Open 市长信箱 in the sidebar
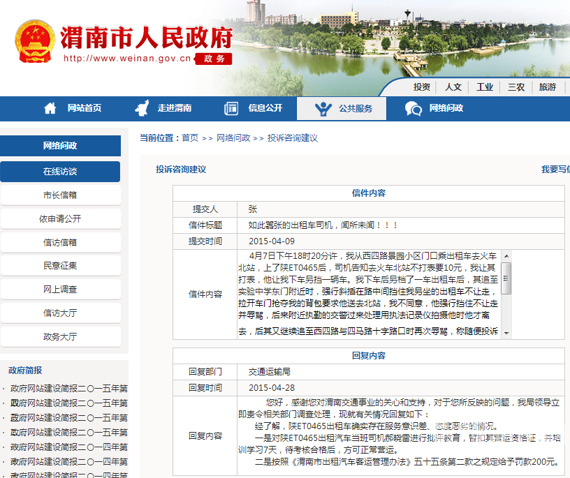The image size is (570, 478). 60,195
